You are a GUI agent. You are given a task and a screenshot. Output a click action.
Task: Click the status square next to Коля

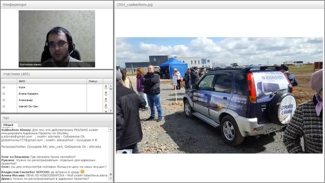coord(4,87)
